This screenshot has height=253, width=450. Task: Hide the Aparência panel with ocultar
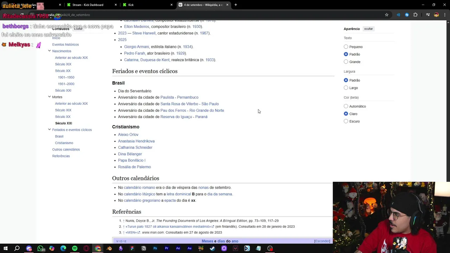[368, 29]
